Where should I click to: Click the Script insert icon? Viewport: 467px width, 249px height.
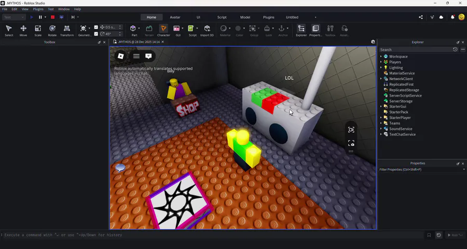[190, 28]
